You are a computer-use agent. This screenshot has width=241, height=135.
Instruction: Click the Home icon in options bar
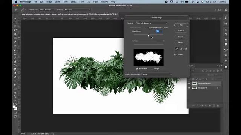16,10
